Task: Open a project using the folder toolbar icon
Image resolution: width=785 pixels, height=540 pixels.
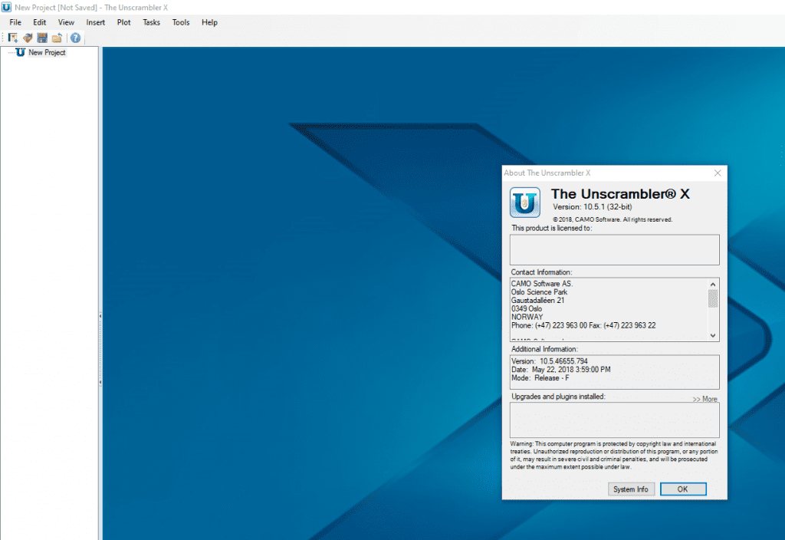Action: (x=55, y=37)
